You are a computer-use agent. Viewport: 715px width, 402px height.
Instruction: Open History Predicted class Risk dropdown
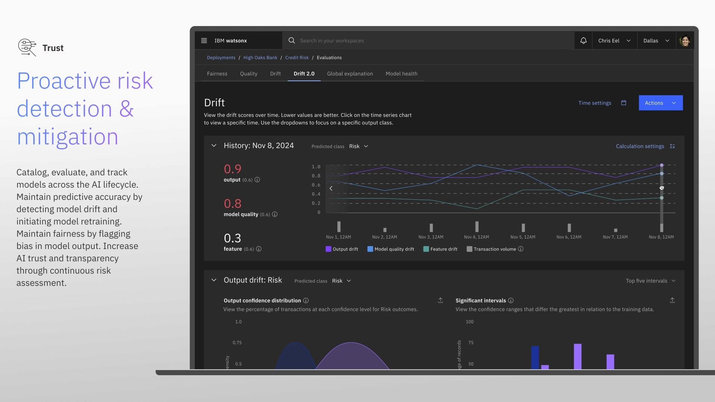click(x=359, y=146)
